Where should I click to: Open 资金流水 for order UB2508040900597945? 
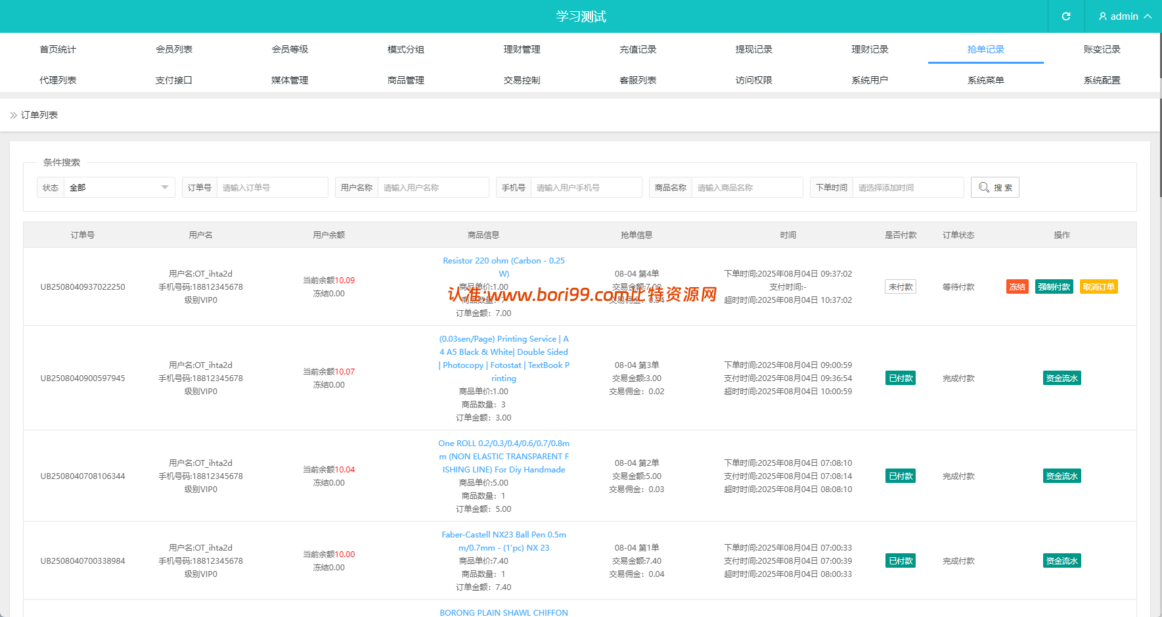click(x=1062, y=378)
